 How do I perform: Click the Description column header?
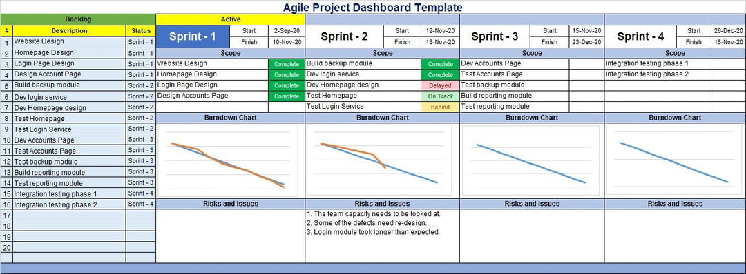(70, 31)
